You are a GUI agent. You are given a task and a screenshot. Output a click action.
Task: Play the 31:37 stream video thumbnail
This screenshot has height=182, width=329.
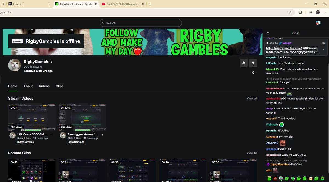click(x=32, y=117)
